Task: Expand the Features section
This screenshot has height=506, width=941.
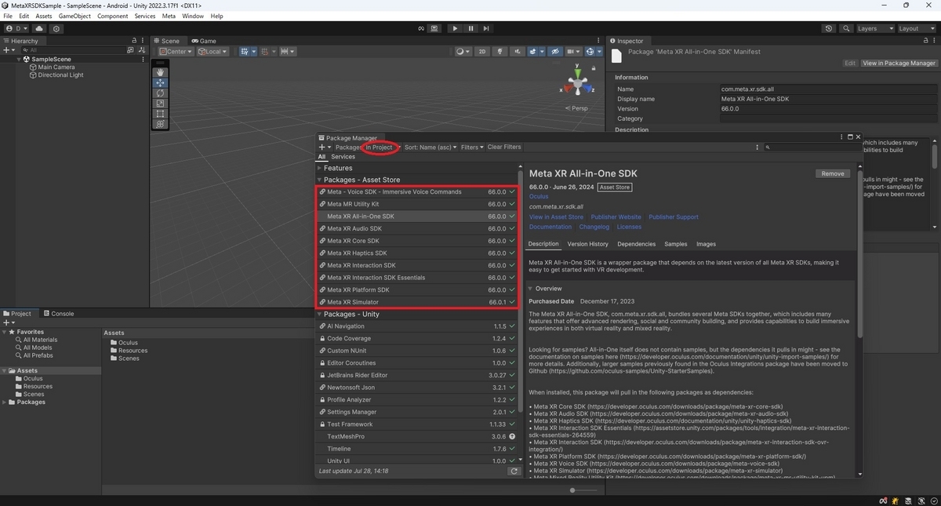Action: (320, 168)
